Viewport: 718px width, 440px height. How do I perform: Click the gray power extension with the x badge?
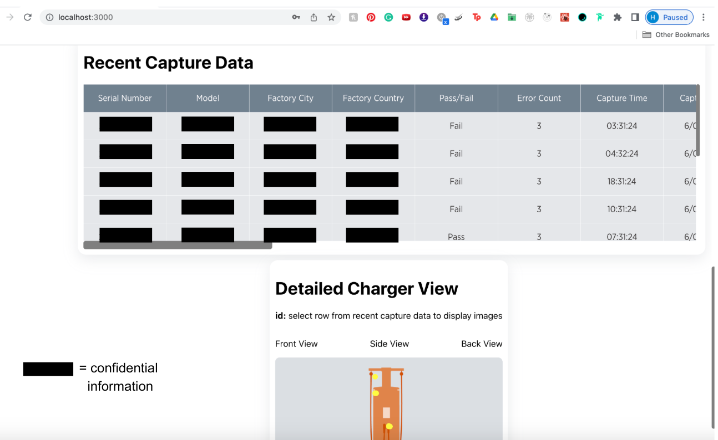442,18
